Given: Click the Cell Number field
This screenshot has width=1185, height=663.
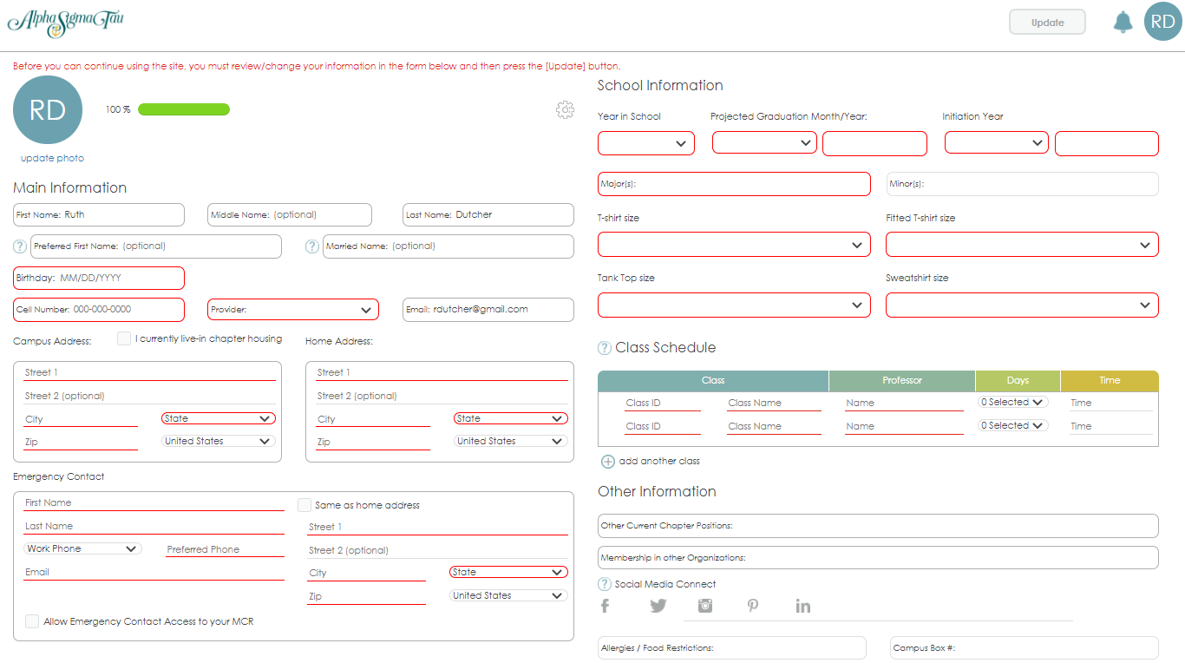Looking at the screenshot, I should (x=99, y=310).
